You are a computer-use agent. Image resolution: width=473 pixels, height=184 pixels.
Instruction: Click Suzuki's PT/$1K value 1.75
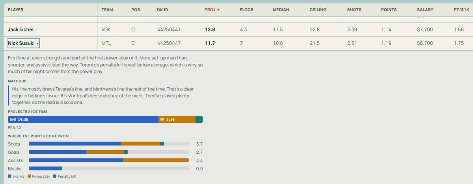coord(459,43)
